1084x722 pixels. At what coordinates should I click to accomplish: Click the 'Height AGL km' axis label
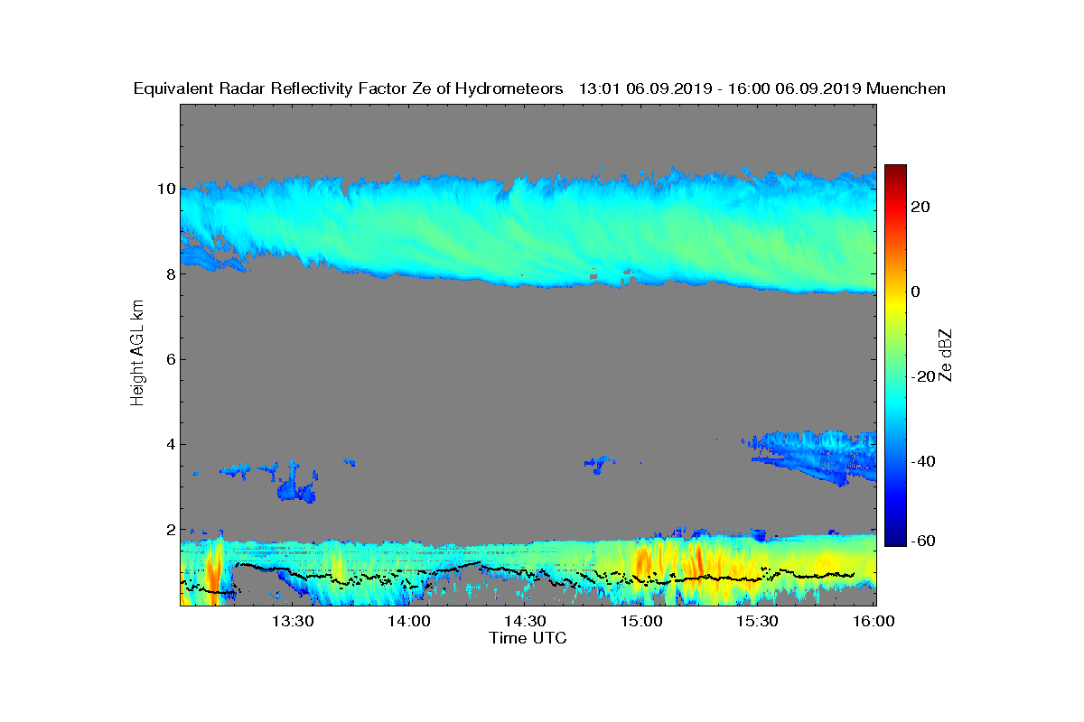[137, 354]
